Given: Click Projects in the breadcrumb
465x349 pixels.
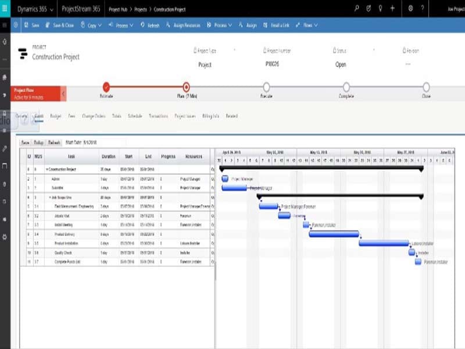Looking at the screenshot, I should [139, 9].
